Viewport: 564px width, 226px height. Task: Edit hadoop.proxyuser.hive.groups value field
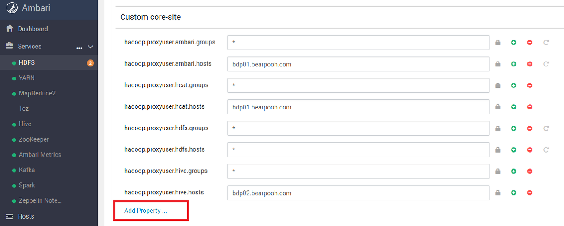tap(358, 171)
